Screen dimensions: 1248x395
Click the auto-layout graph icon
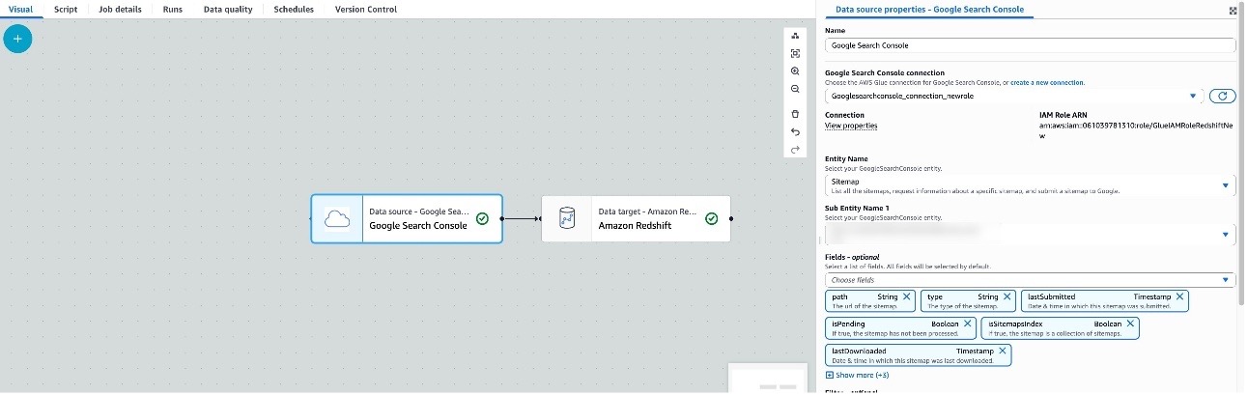point(795,36)
